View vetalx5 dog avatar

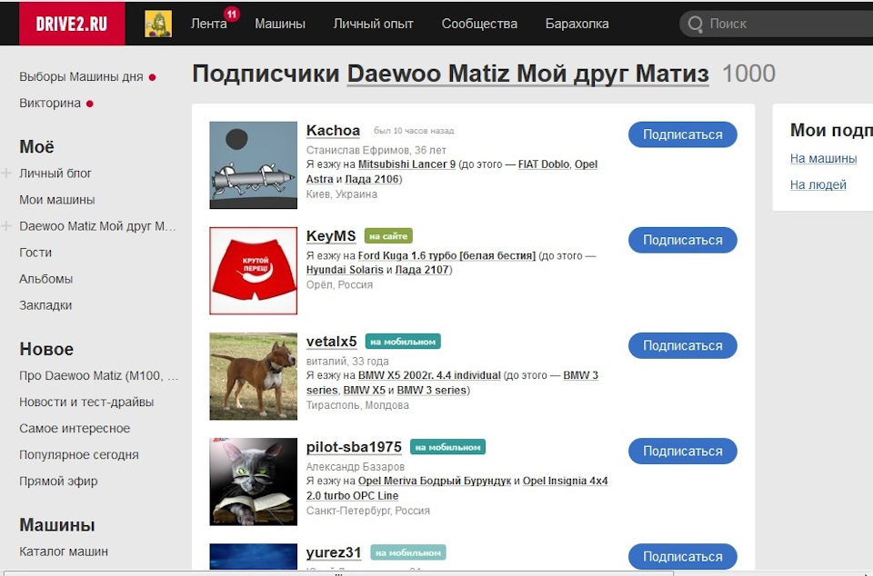point(254,376)
